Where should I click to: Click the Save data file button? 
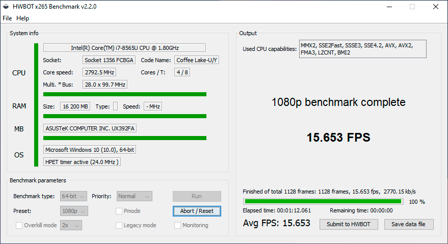coord(409,224)
